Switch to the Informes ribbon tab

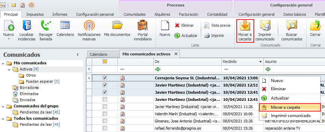60,14
